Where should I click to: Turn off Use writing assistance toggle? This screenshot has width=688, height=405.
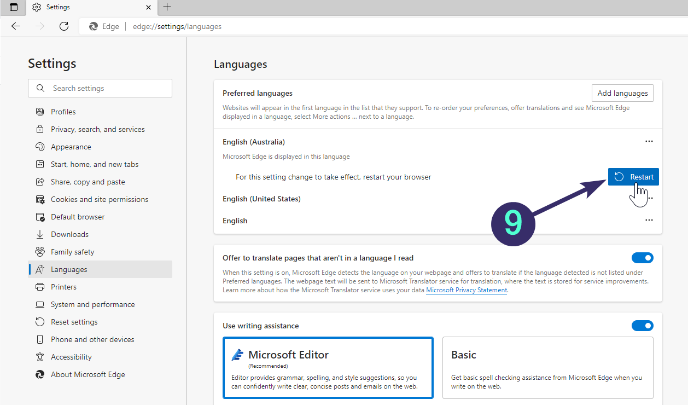click(x=642, y=326)
